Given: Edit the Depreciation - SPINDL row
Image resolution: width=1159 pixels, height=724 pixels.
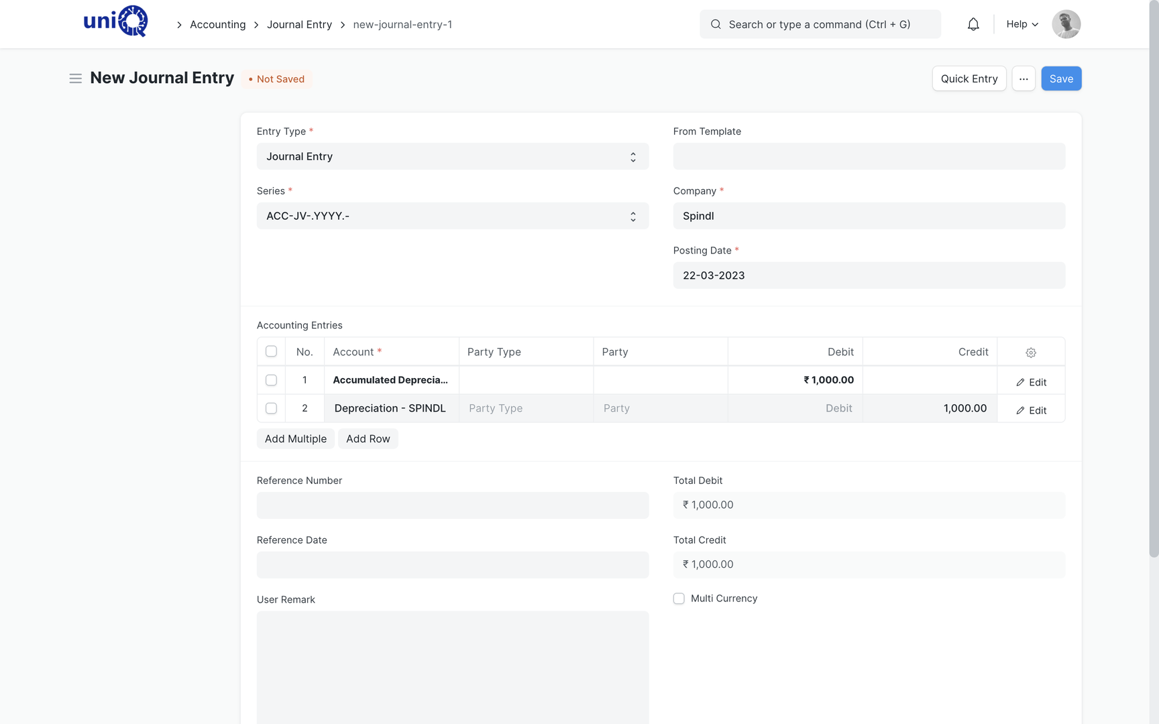Looking at the screenshot, I should pos(1031,410).
